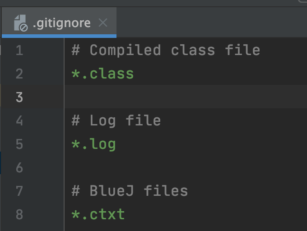Place cursor on the "*.class" pattern
This screenshot has height=231, width=307.
102,74
